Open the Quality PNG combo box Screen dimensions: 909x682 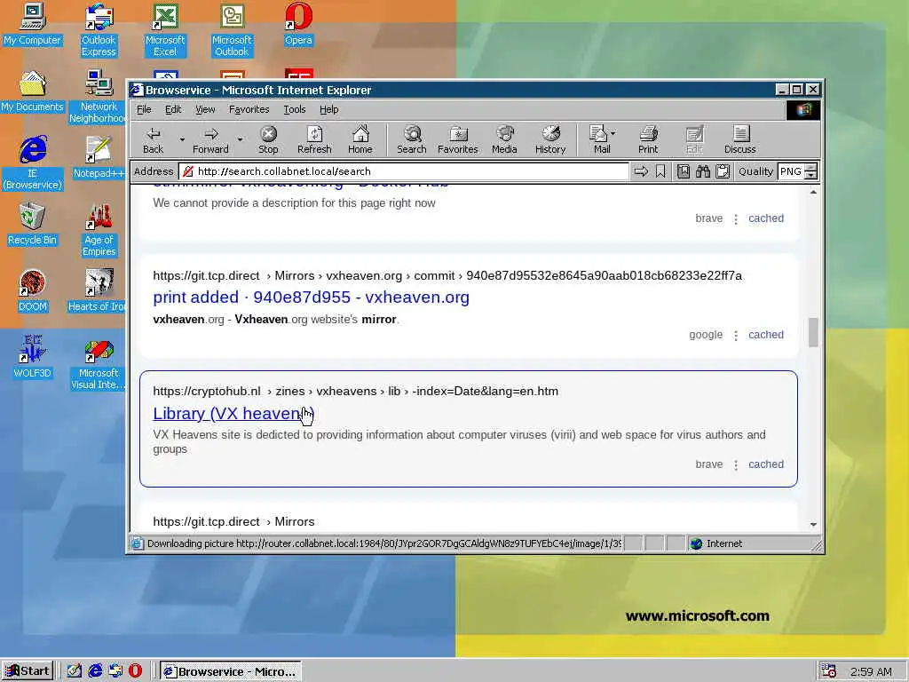coord(797,171)
